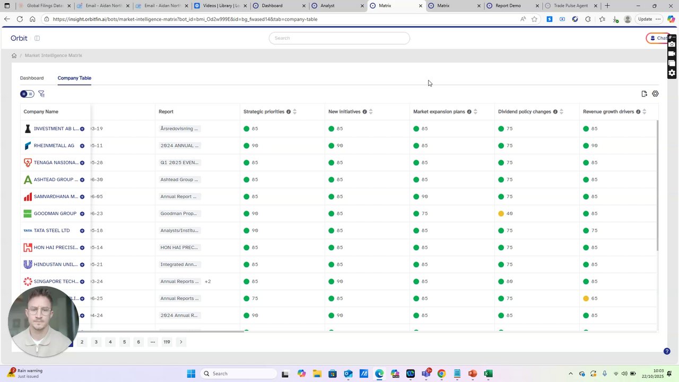679x382 pixels.
Task: Click plus icon beside TATA STEEL LTD
Action: point(82,231)
